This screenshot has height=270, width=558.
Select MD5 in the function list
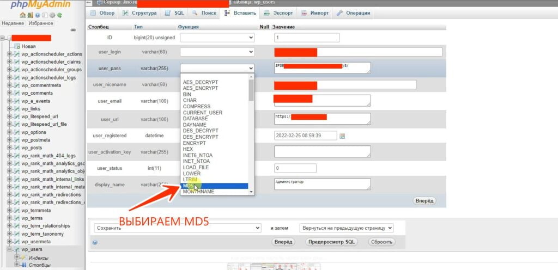click(x=215, y=186)
